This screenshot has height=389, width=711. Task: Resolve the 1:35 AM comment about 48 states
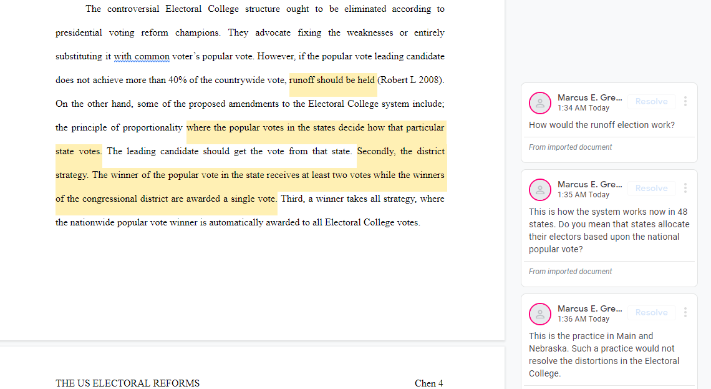coord(651,189)
